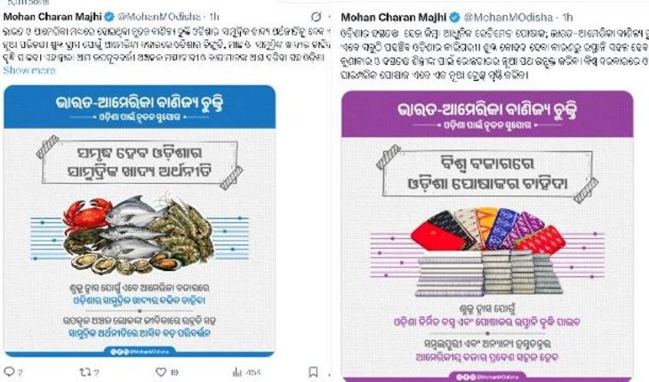Click the Odia text body of the left tweet
649x382 pixels.
pos(167,44)
